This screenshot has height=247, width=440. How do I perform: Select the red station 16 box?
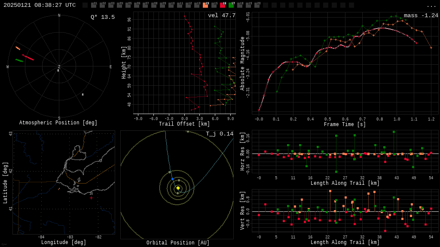[223, 5]
